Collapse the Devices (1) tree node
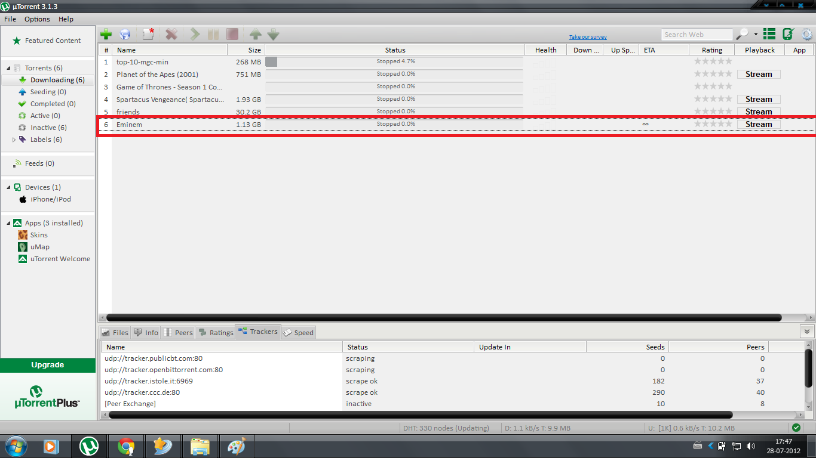 [x=8, y=187]
